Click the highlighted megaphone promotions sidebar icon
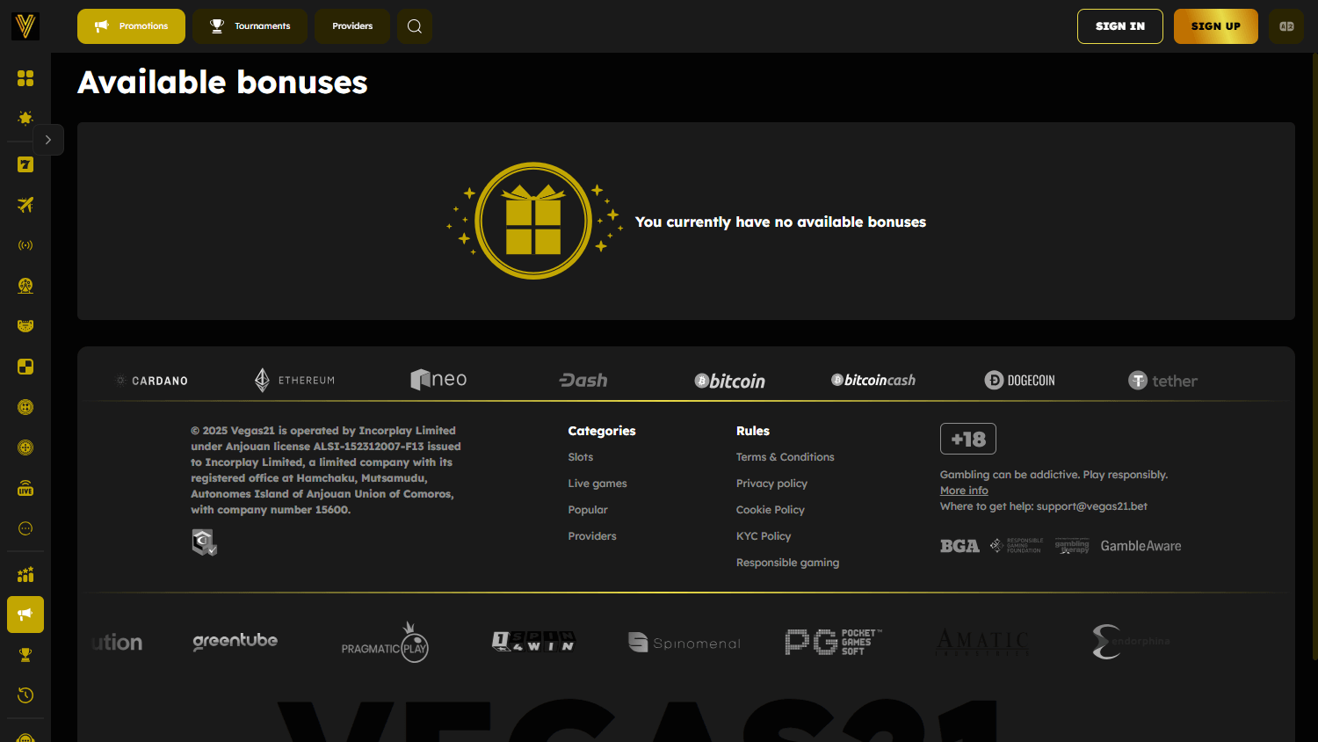The image size is (1318, 742). click(25, 615)
